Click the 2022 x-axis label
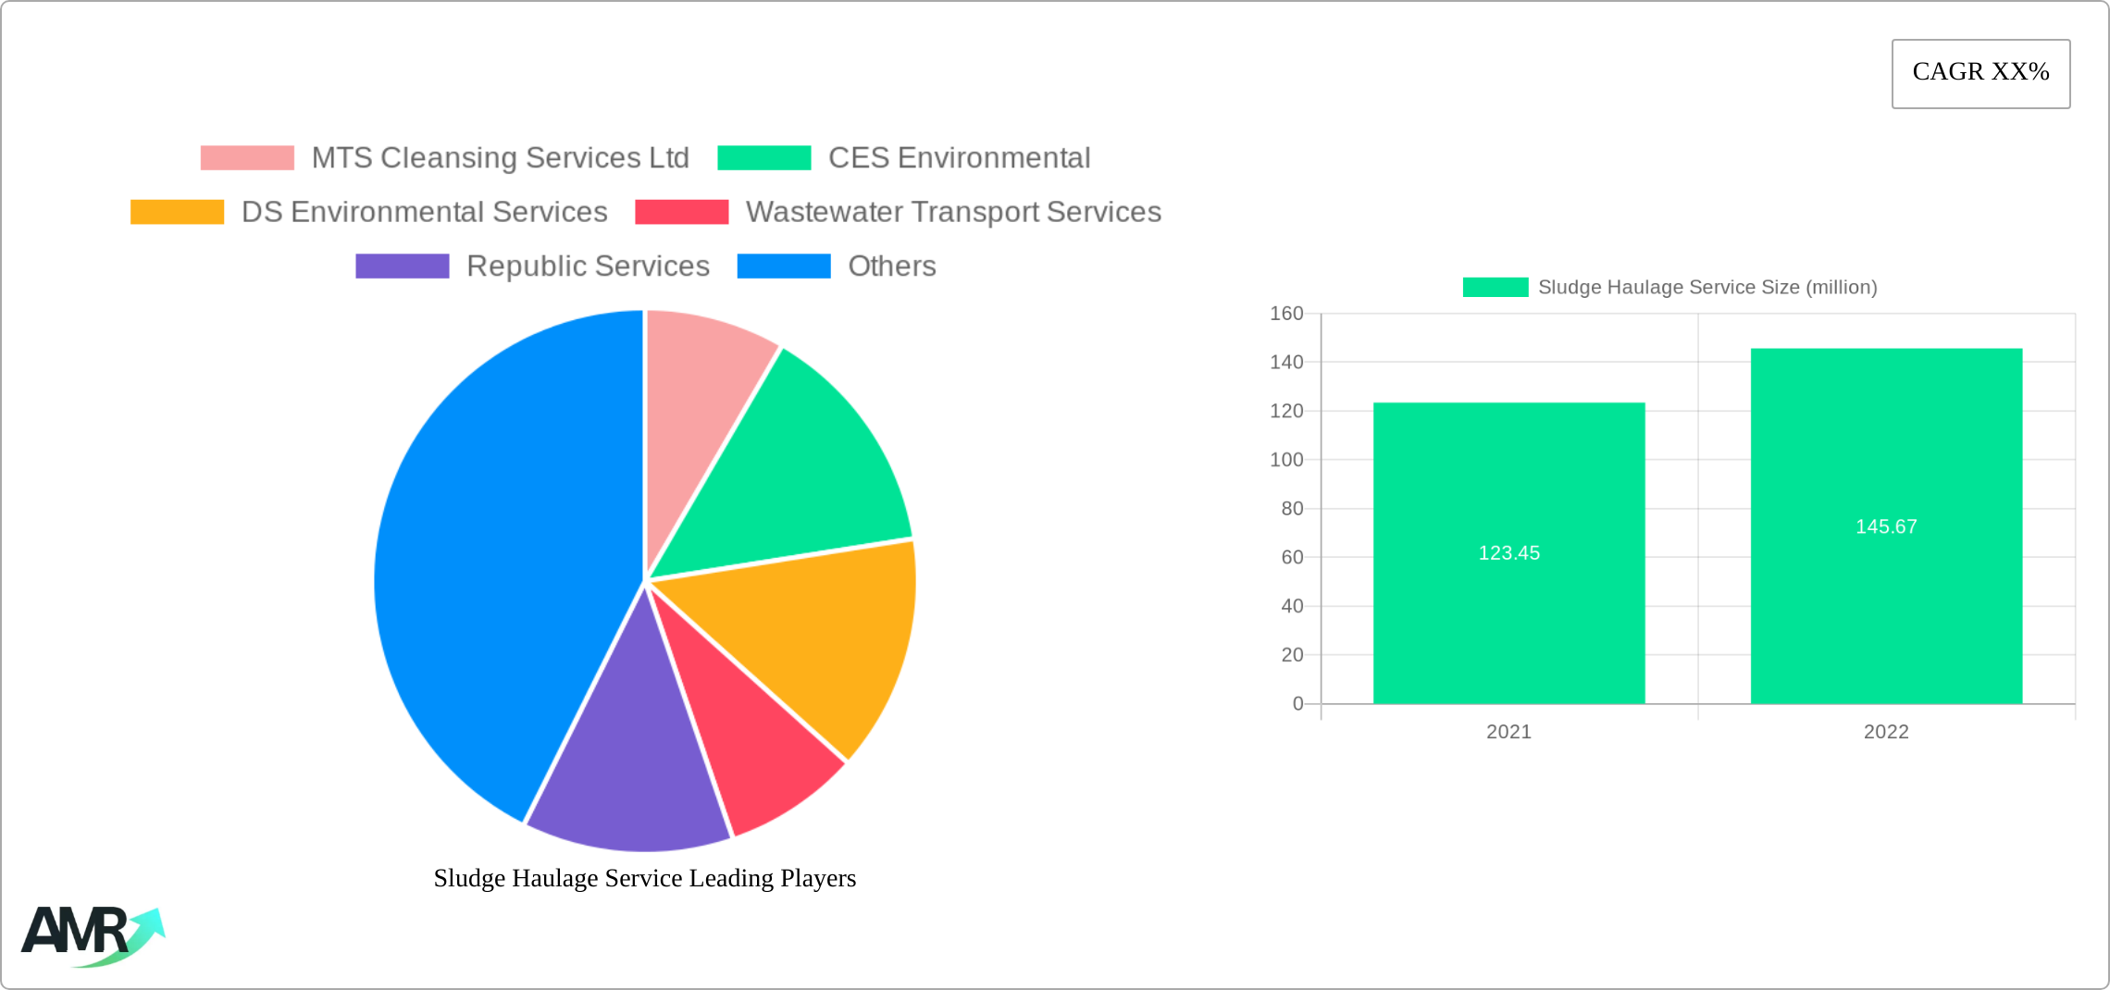The image size is (2110, 990). click(x=1886, y=733)
